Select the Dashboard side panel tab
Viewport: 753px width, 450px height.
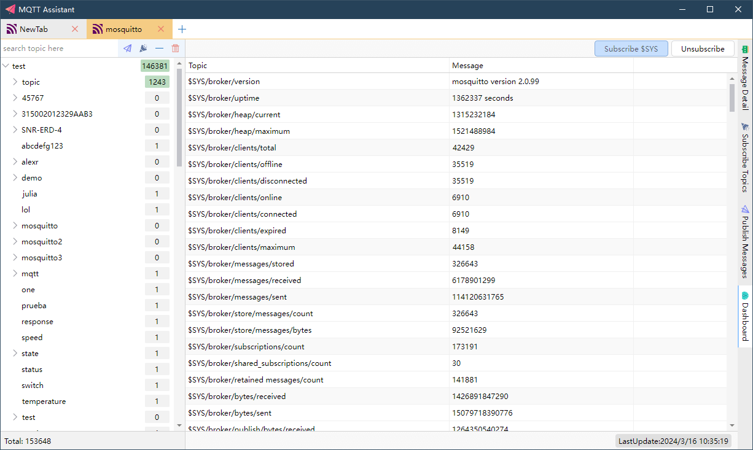tap(745, 316)
